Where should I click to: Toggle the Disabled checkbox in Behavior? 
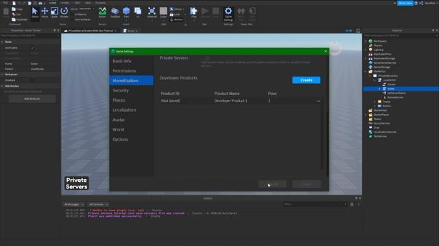[x=32, y=81]
